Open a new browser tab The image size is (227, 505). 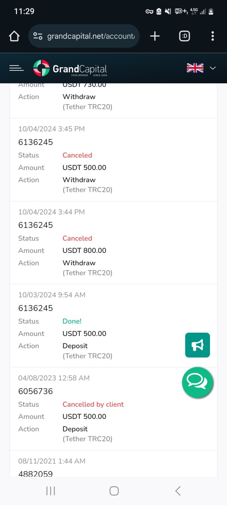155,36
